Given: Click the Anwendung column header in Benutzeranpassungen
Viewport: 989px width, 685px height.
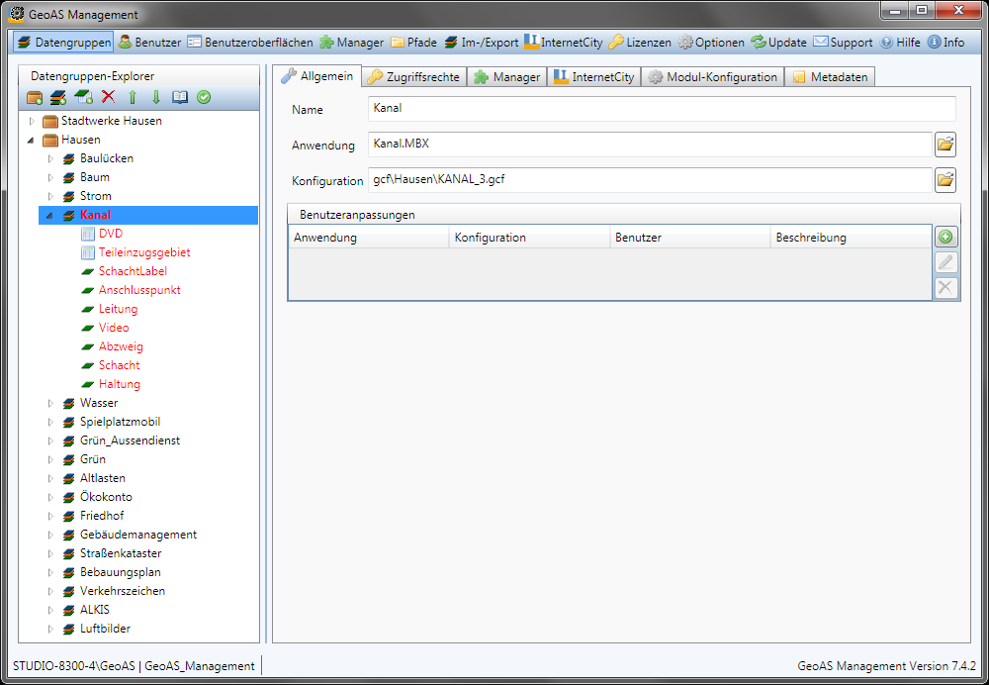Looking at the screenshot, I should pos(368,238).
